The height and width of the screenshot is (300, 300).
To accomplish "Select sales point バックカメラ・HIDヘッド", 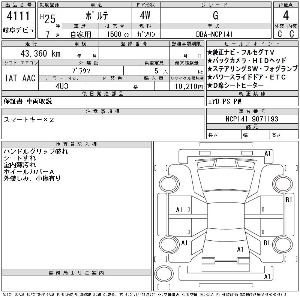I will pos(247,60).
